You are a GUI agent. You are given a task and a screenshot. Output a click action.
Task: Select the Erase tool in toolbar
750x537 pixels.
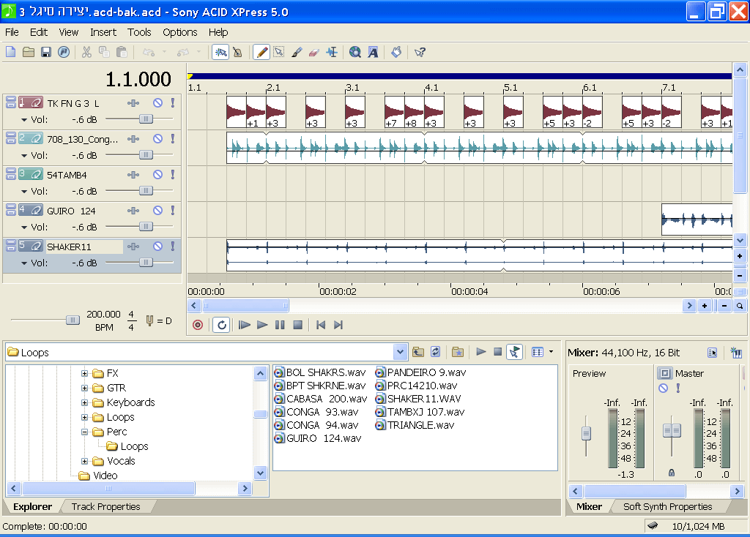(315, 52)
